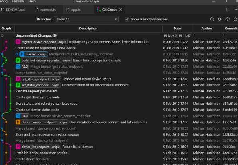This screenshot has width=238, height=165.
Task: Click the app.ts file icon
Action: pyautogui.click(x=68, y=10)
